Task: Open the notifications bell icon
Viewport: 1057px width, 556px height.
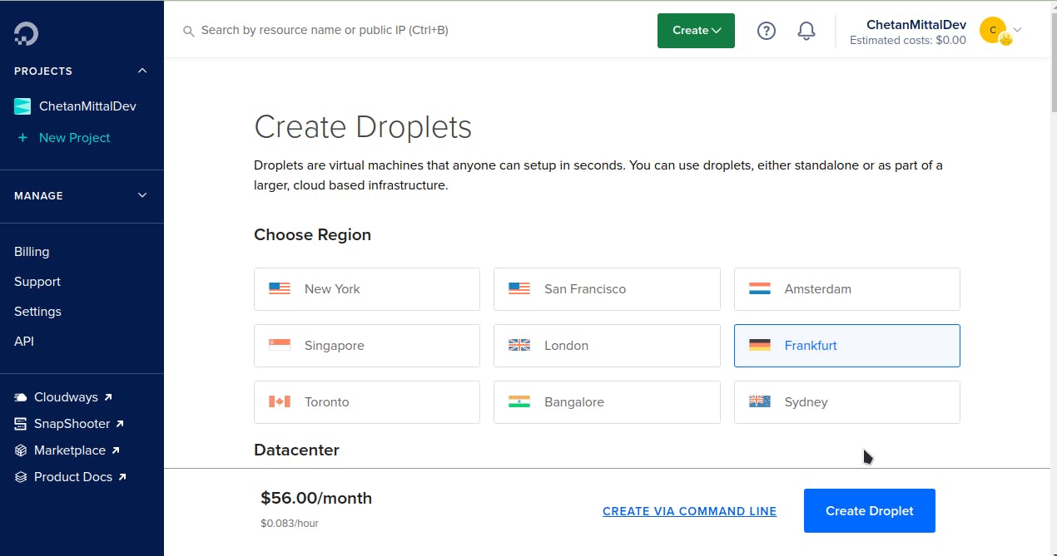Action: pyautogui.click(x=806, y=31)
